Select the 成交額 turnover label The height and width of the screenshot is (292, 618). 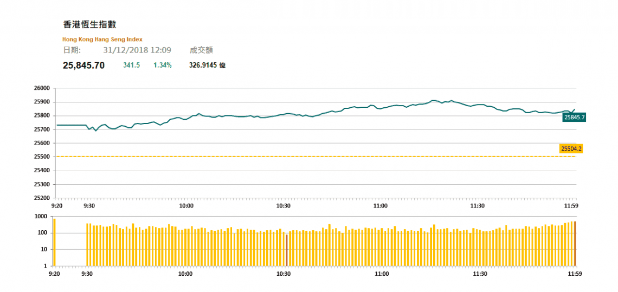click(201, 50)
